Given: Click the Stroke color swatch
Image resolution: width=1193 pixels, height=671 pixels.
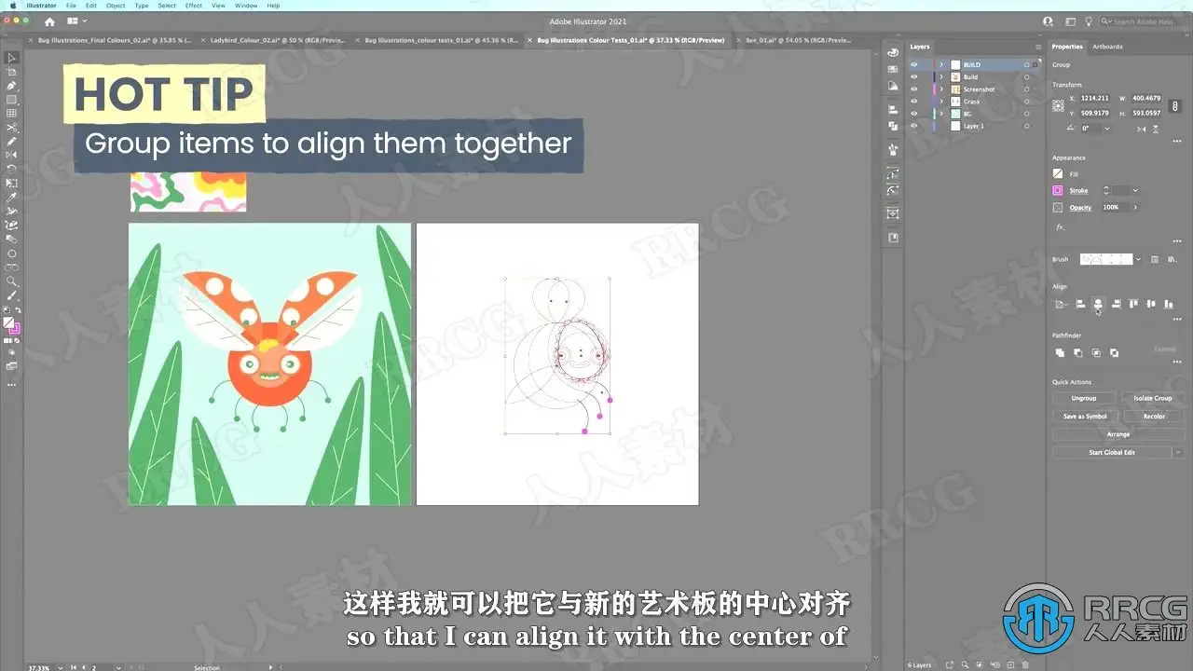Looking at the screenshot, I should click(1058, 190).
